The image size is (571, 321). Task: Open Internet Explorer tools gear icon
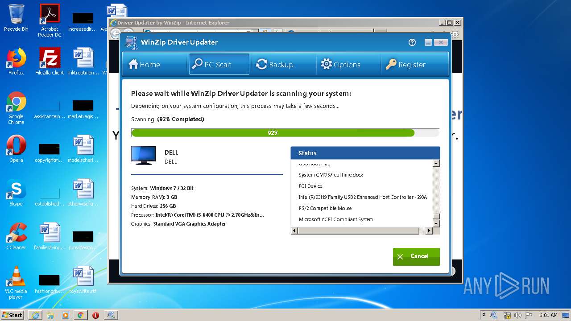point(455,34)
